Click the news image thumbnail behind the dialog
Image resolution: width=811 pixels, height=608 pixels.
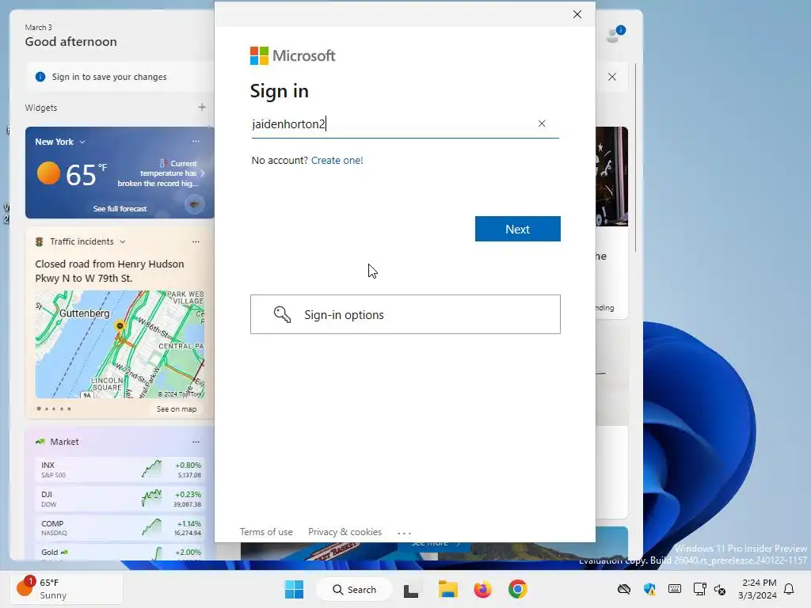(612, 177)
